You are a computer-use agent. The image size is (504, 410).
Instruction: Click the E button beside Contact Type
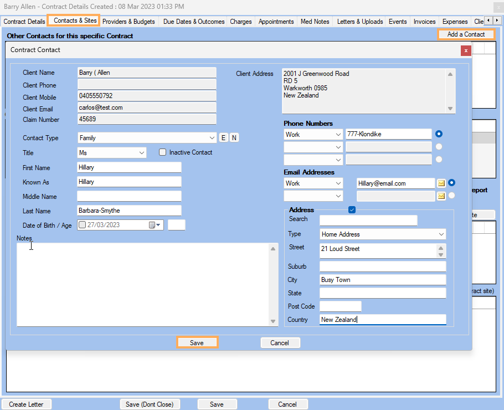pos(223,137)
